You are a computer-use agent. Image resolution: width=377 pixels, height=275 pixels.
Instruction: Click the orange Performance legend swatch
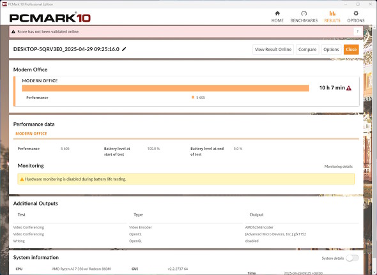click(x=193, y=97)
